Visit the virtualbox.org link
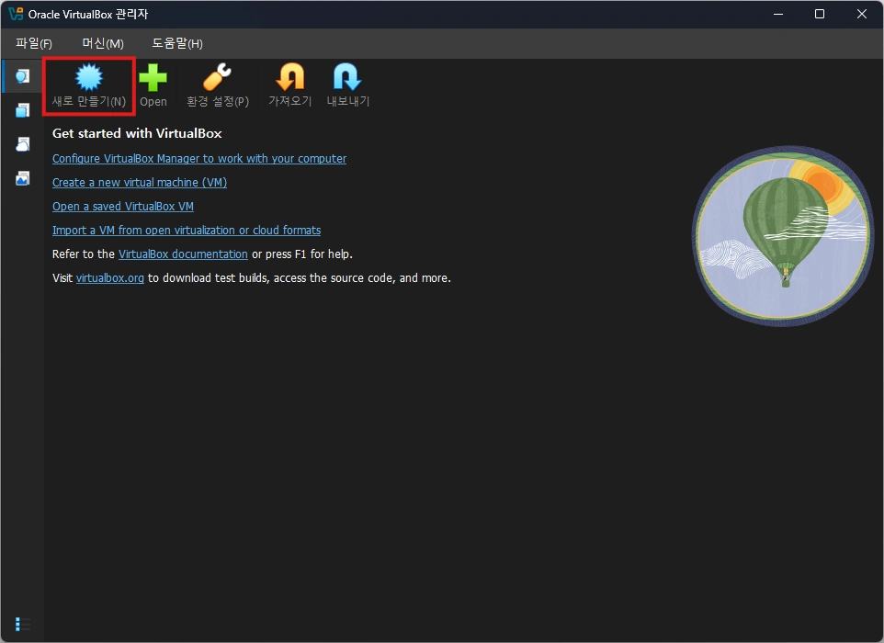This screenshot has width=884, height=643. click(110, 277)
